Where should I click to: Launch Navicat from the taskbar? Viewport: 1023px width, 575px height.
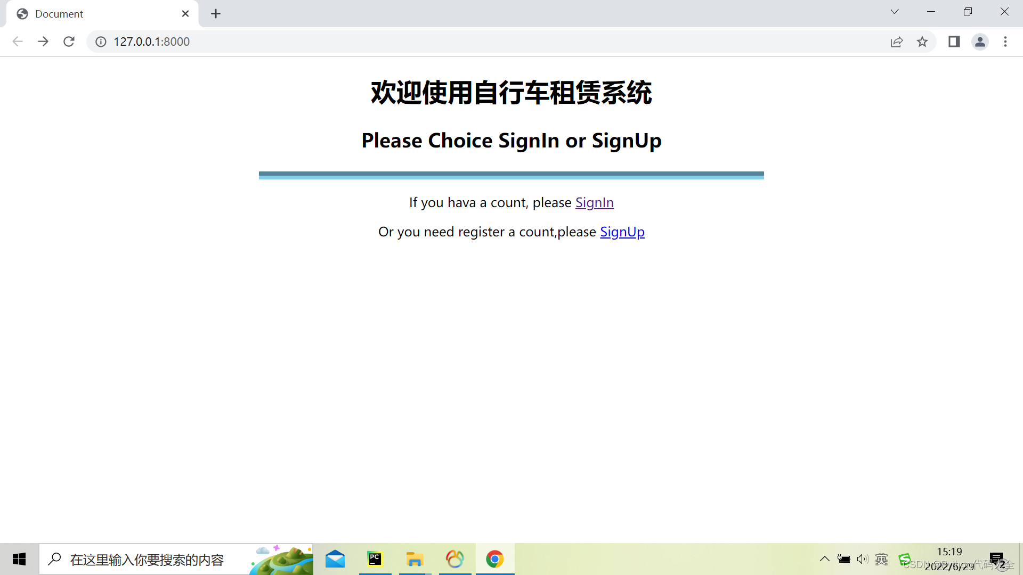(x=455, y=559)
